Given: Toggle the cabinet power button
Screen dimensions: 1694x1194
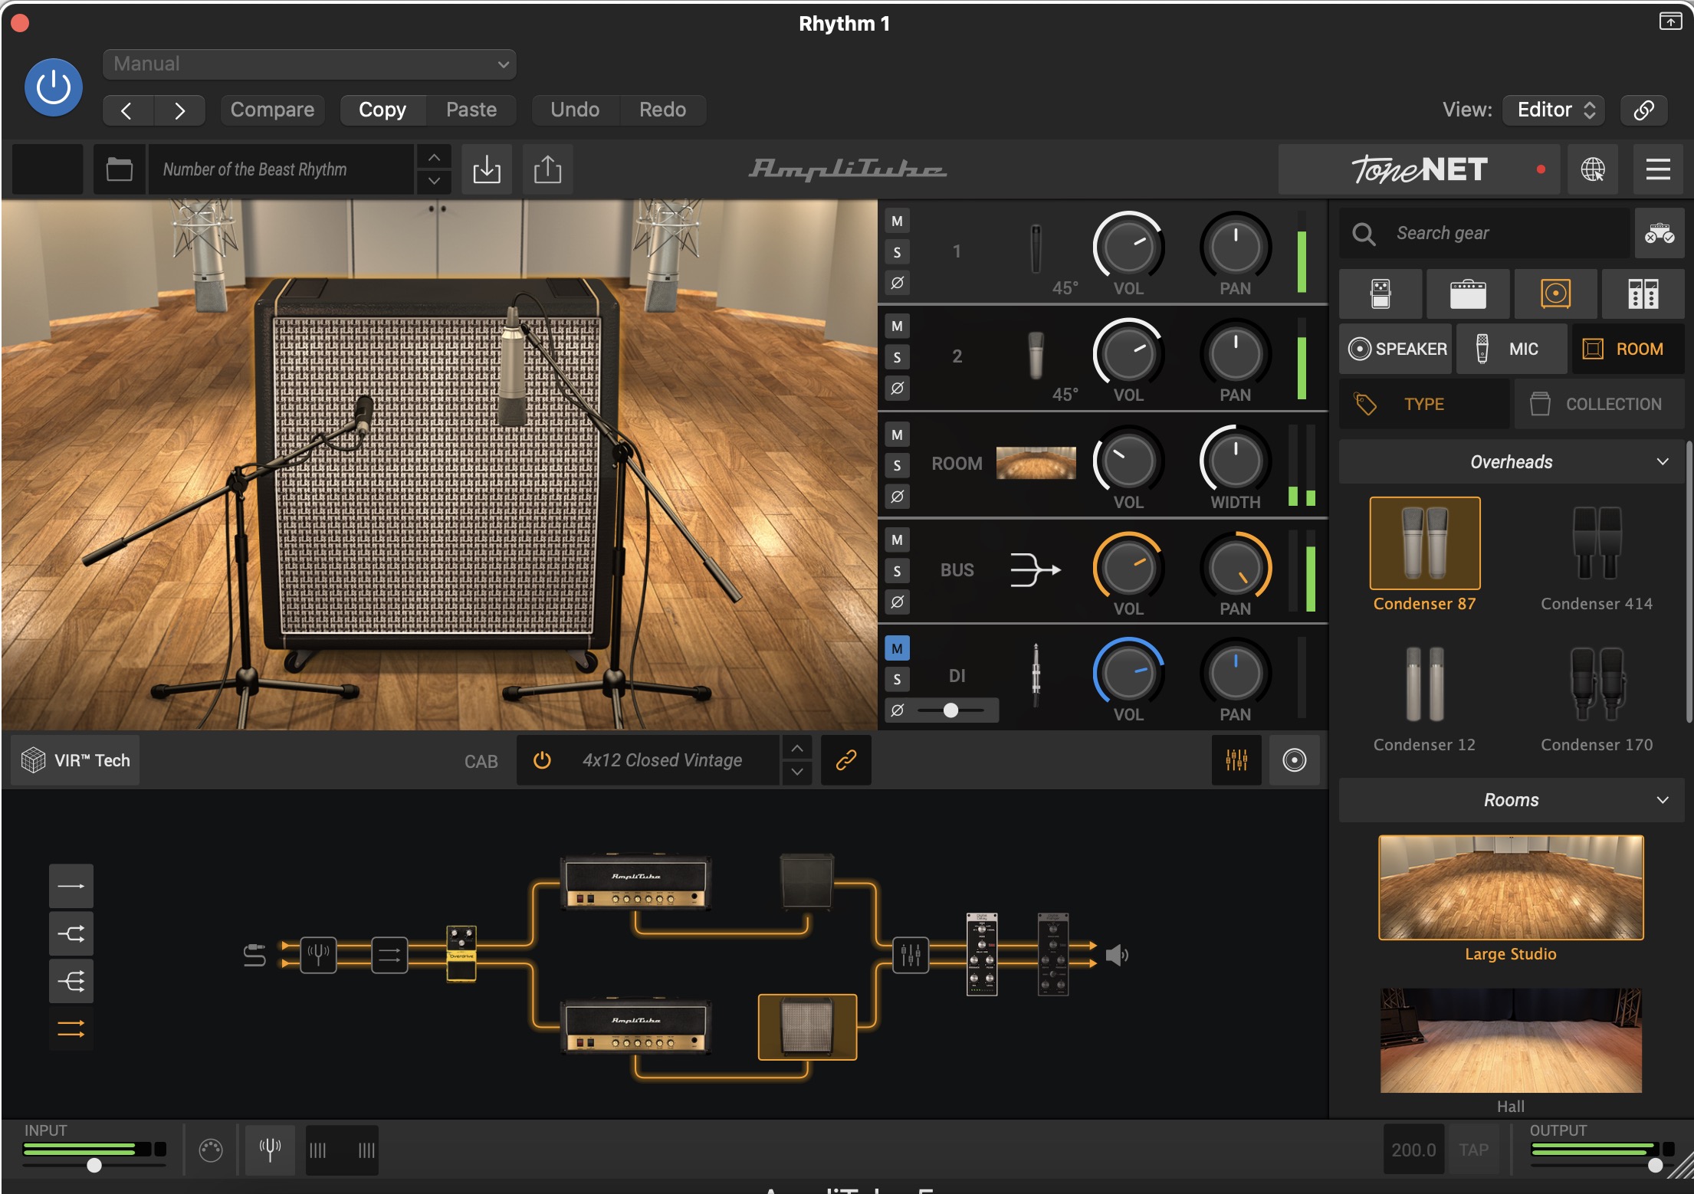Looking at the screenshot, I should pos(542,760).
